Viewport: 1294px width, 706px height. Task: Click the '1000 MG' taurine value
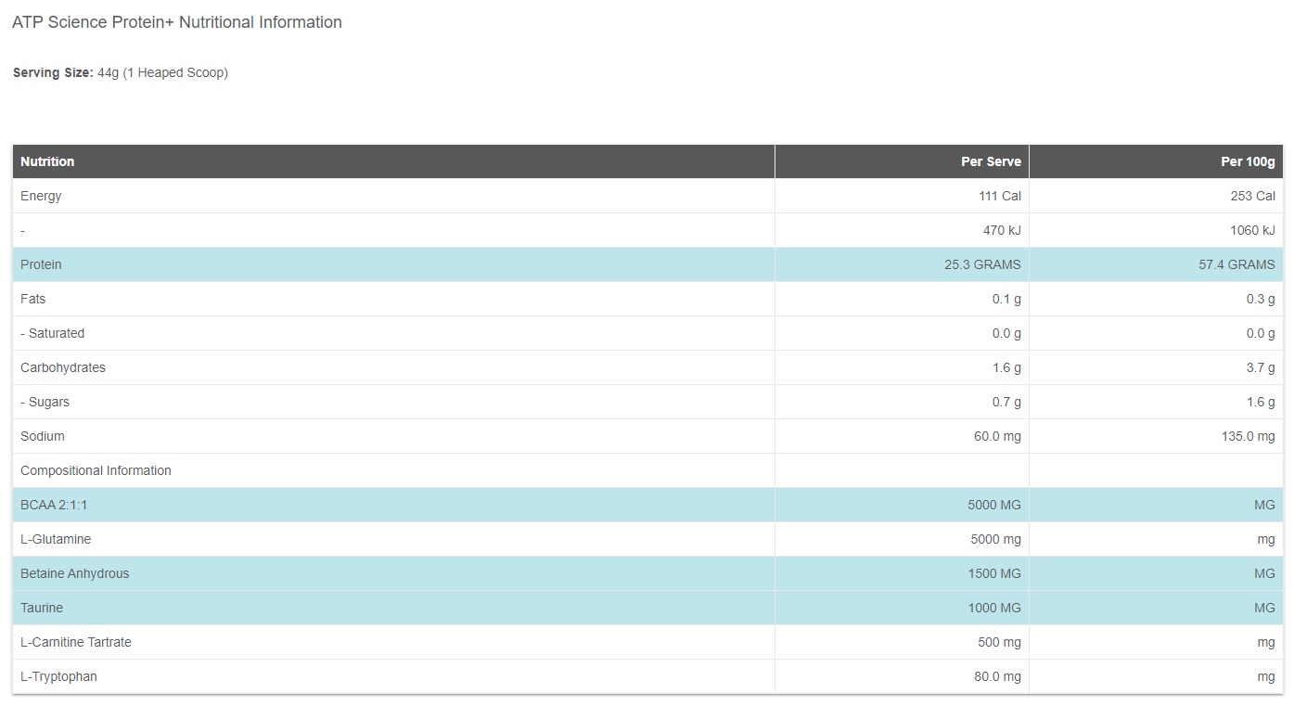coord(994,608)
